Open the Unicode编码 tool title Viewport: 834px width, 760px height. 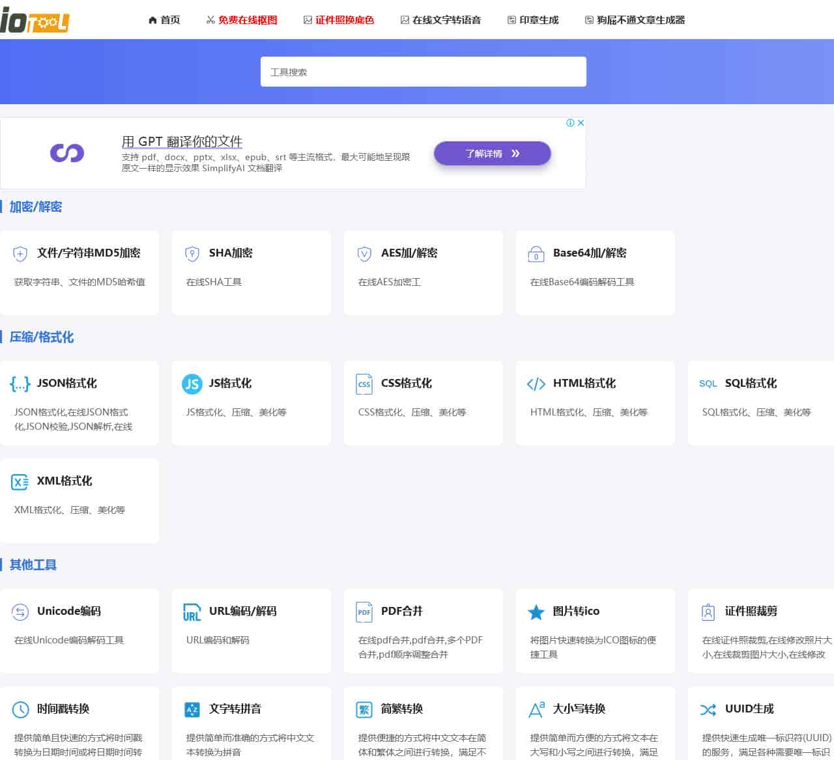[x=69, y=612]
